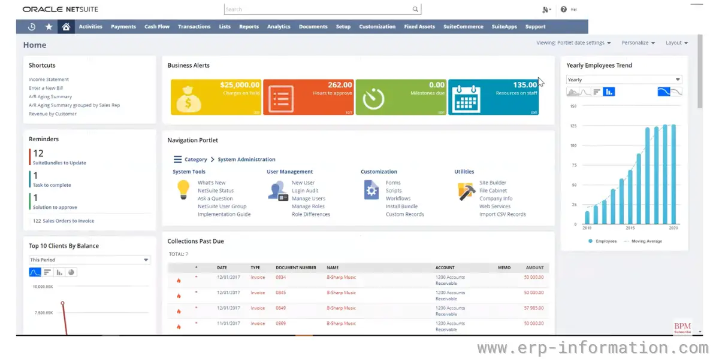Open the File Cabinet link
Screen dimensions: 719x359
493,191
